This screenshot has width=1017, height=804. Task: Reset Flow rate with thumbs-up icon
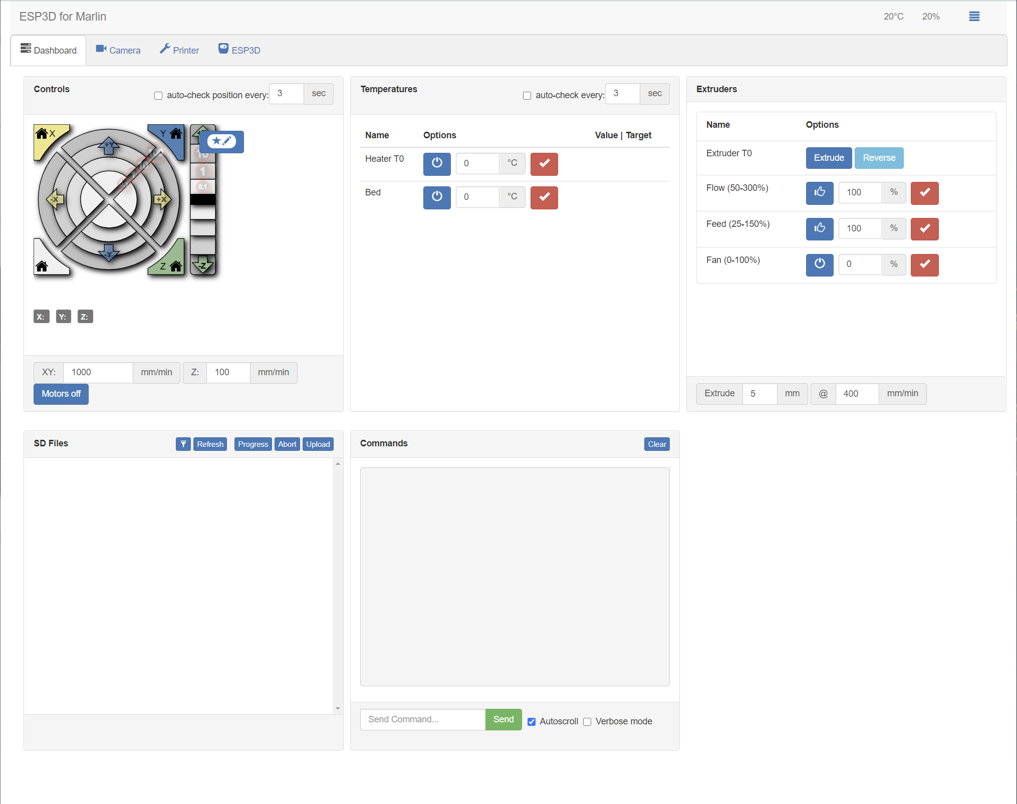click(819, 193)
